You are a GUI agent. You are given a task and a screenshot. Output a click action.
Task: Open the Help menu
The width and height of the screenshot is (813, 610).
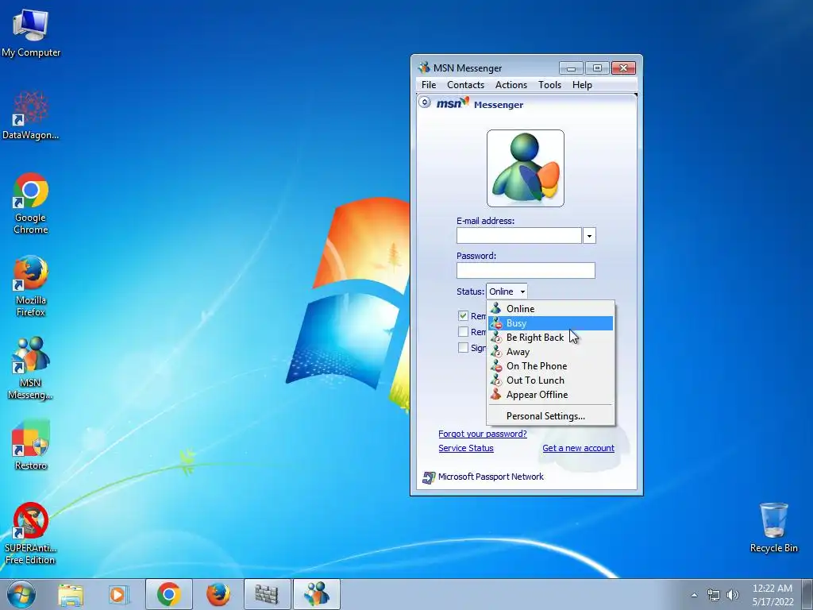coord(582,84)
